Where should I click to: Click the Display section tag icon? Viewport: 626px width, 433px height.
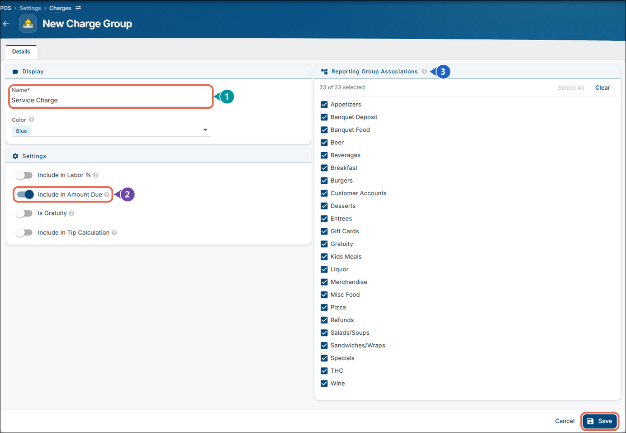pyautogui.click(x=15, y=72)
